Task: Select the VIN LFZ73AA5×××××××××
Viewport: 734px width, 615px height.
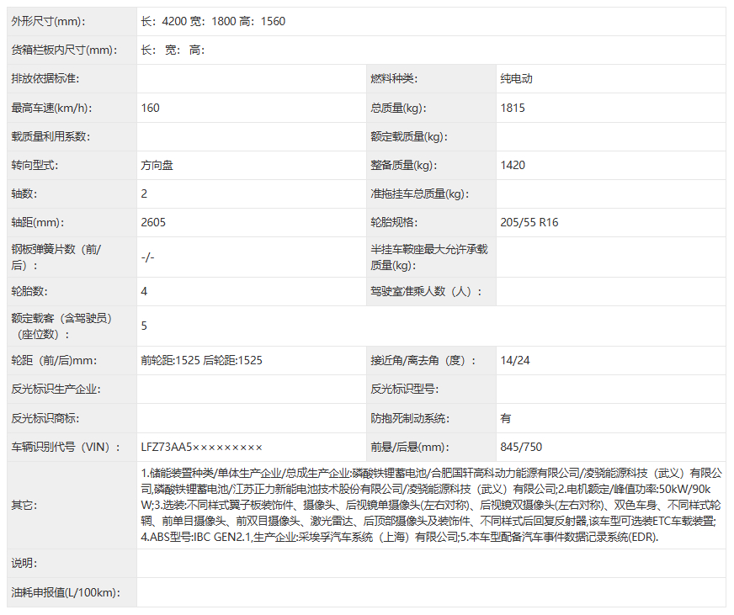Action: click(x=201, y=447)
